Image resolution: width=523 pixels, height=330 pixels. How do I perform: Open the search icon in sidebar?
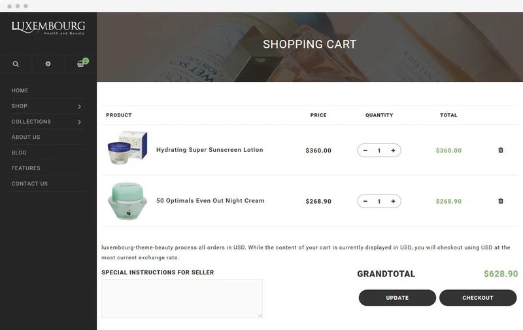[16, 64]
